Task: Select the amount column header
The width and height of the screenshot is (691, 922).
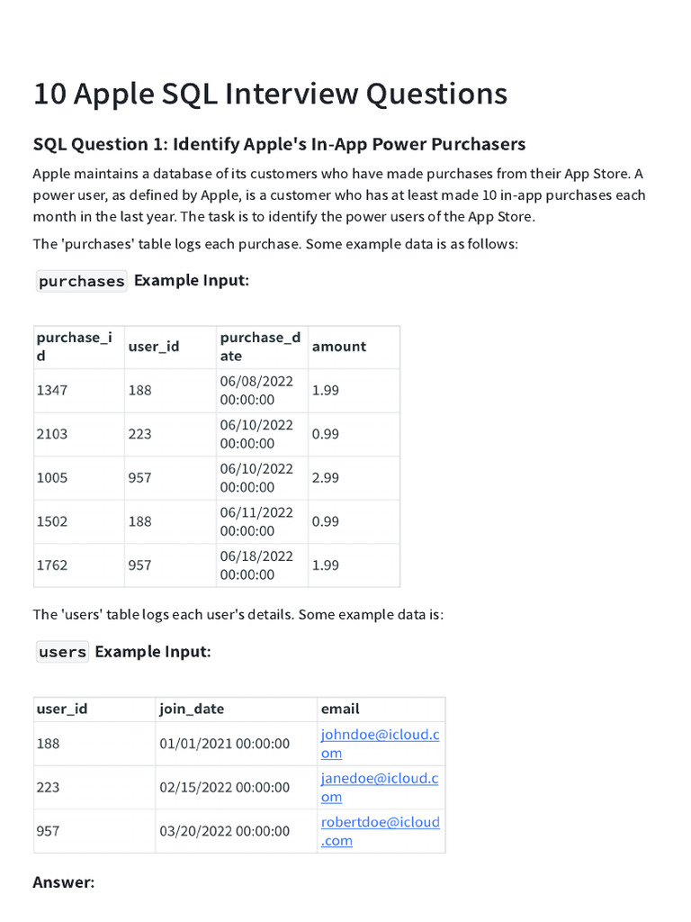Action: 339,347
